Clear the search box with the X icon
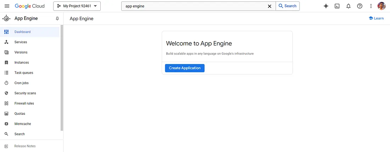Screen dimensions: 390x152 [269, 6]
